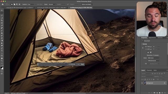Hide the Background layer with eye icon
The image size is (168, 94).
point(142,83)
